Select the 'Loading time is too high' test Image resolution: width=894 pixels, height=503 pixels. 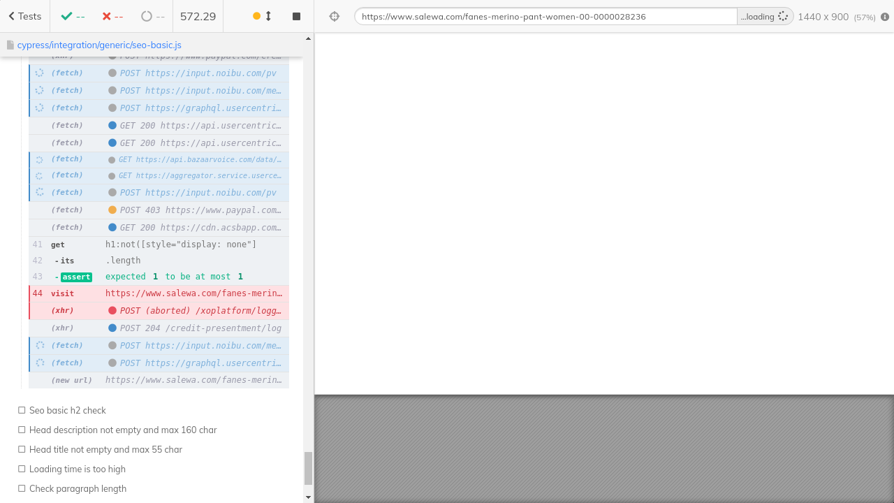click(x=78, y=469)
